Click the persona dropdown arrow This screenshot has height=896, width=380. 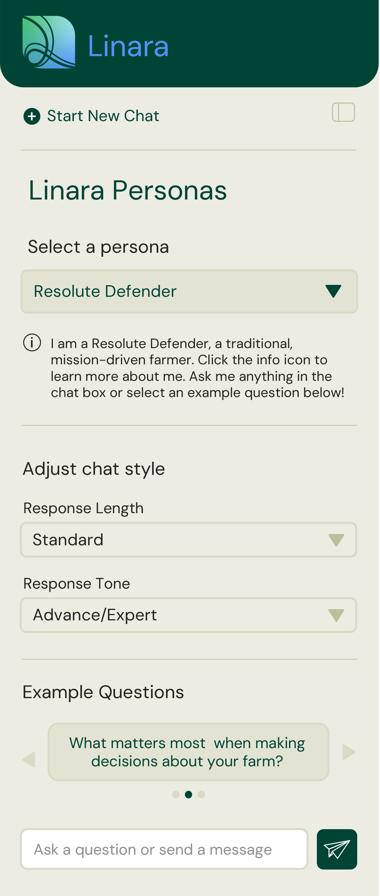[x=333, y=291]
